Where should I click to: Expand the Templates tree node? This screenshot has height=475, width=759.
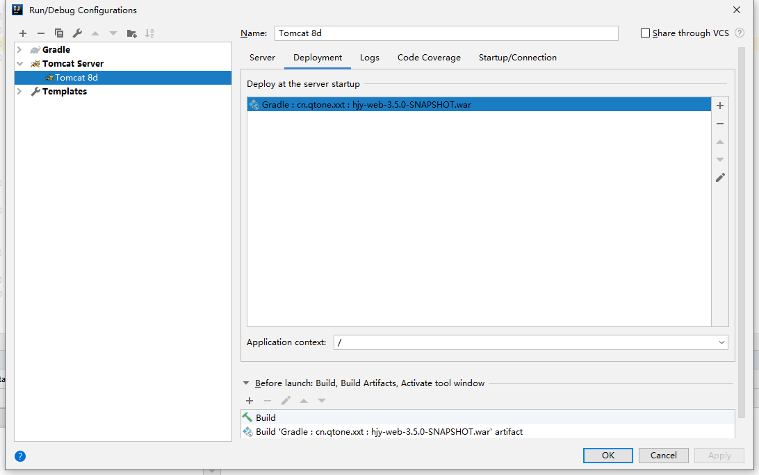(19, 92)
